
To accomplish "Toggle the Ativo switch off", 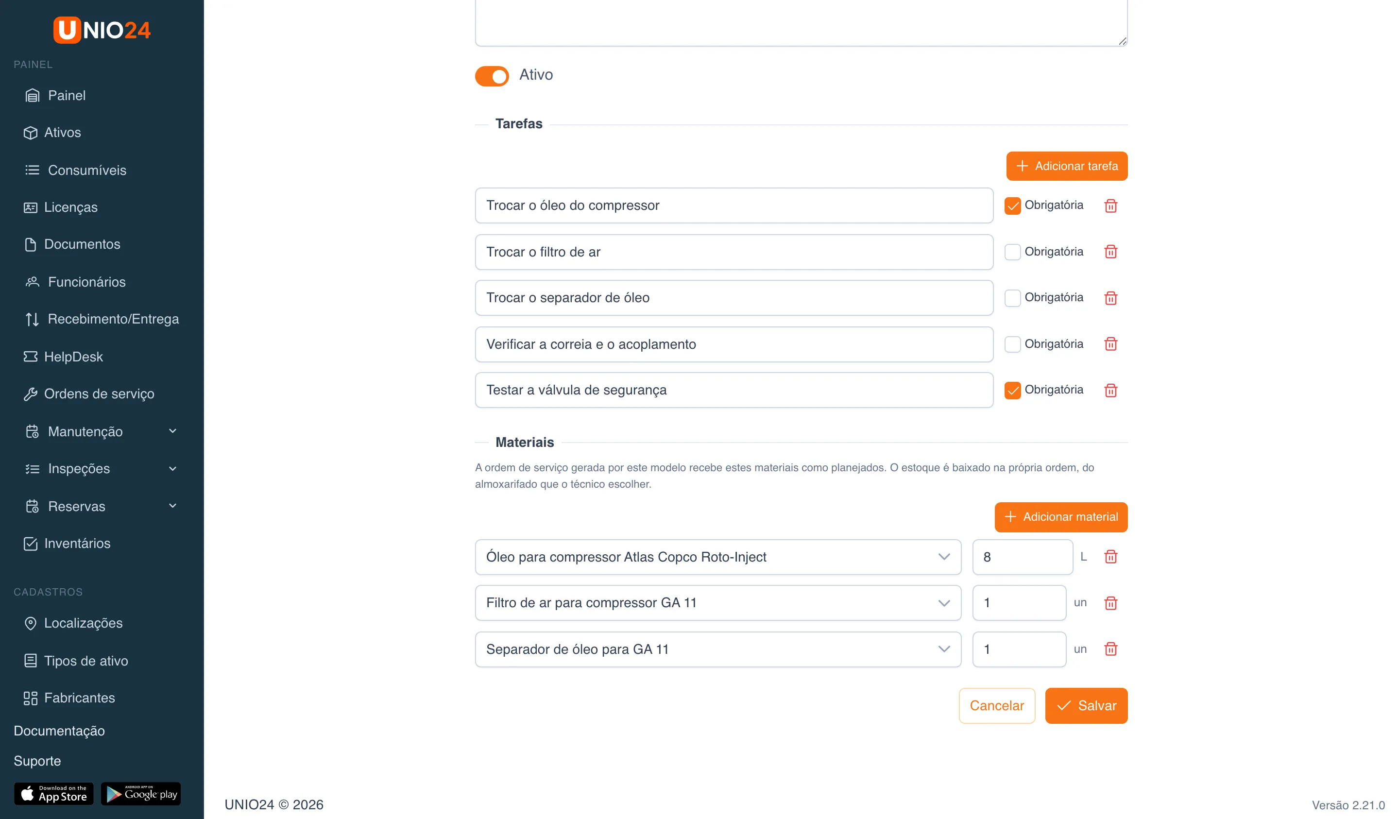I will click(491, 75).
